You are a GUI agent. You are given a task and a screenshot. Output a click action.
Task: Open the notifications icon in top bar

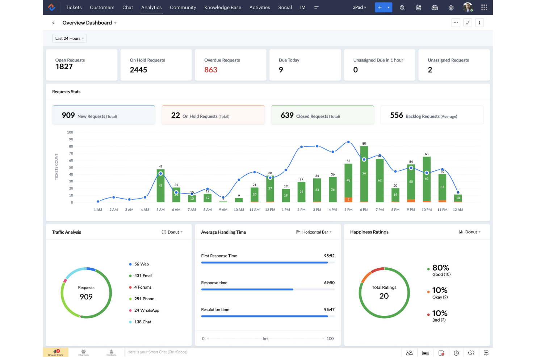coord(418,8)
